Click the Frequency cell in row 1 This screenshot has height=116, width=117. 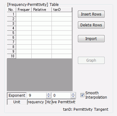[24, 14]
